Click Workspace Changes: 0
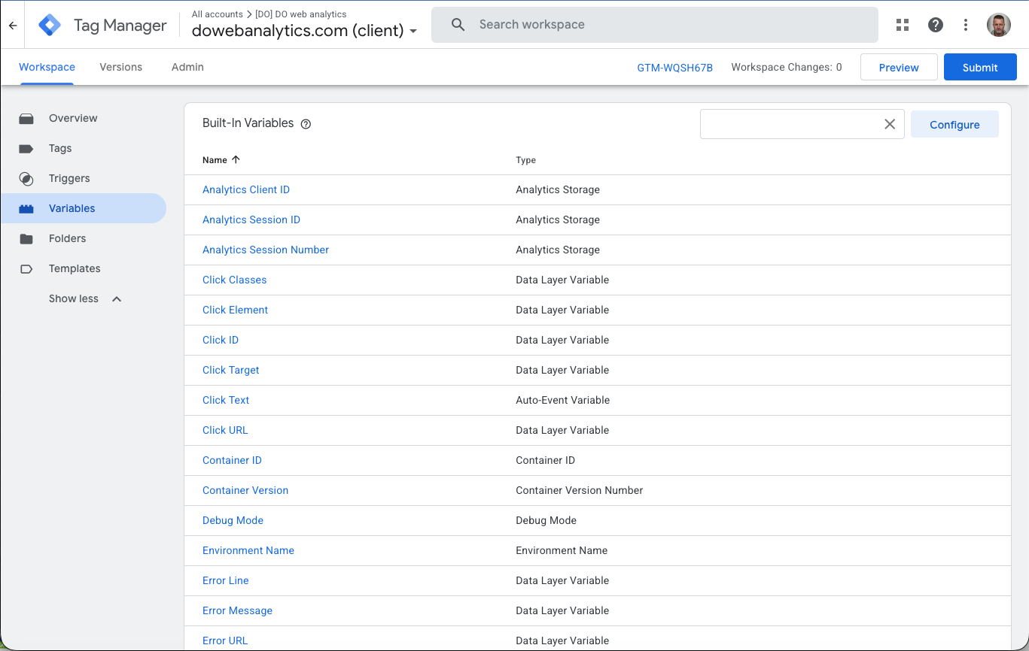The image size is (1029, 651). [x=787, y=67]
